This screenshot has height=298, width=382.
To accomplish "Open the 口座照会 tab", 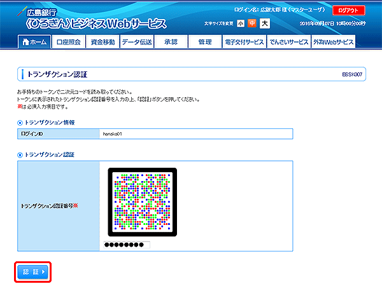I will pos(69,42).
